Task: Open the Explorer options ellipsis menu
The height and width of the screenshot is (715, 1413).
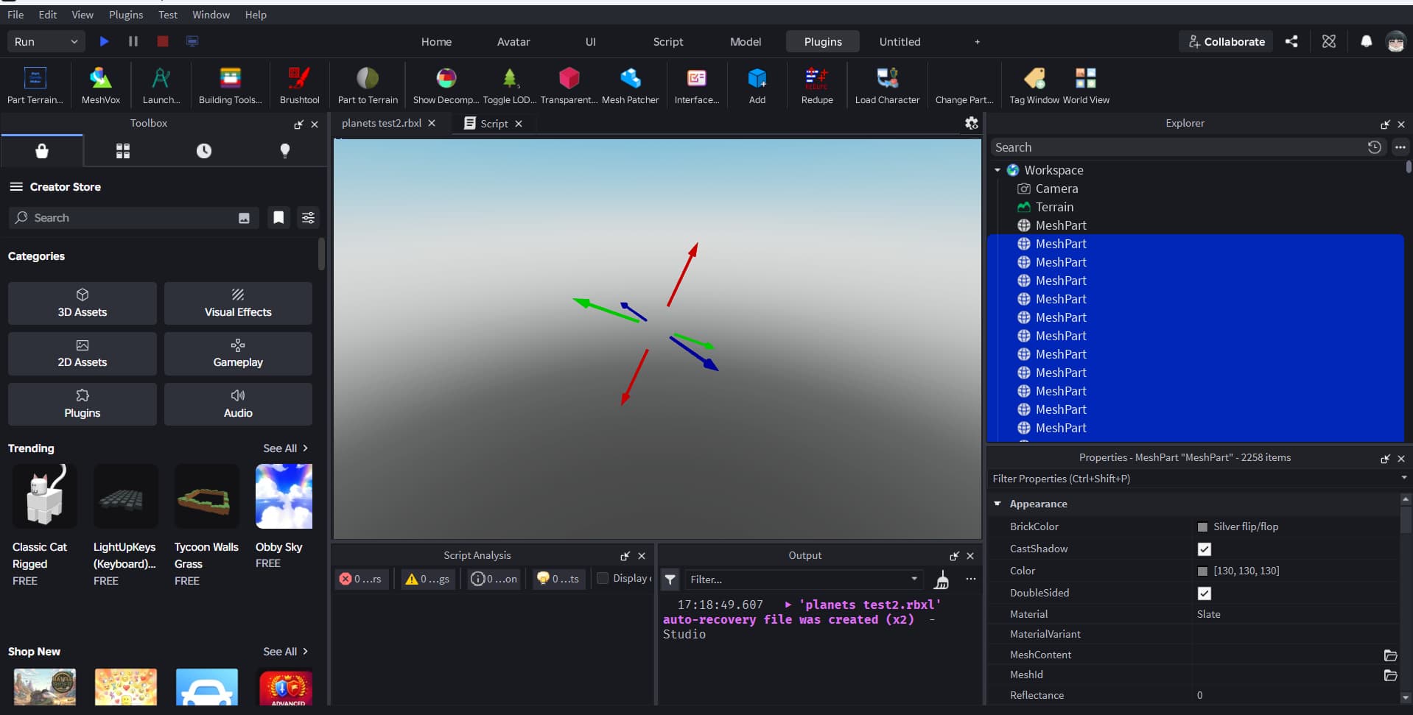Action: coord(1400,147)
